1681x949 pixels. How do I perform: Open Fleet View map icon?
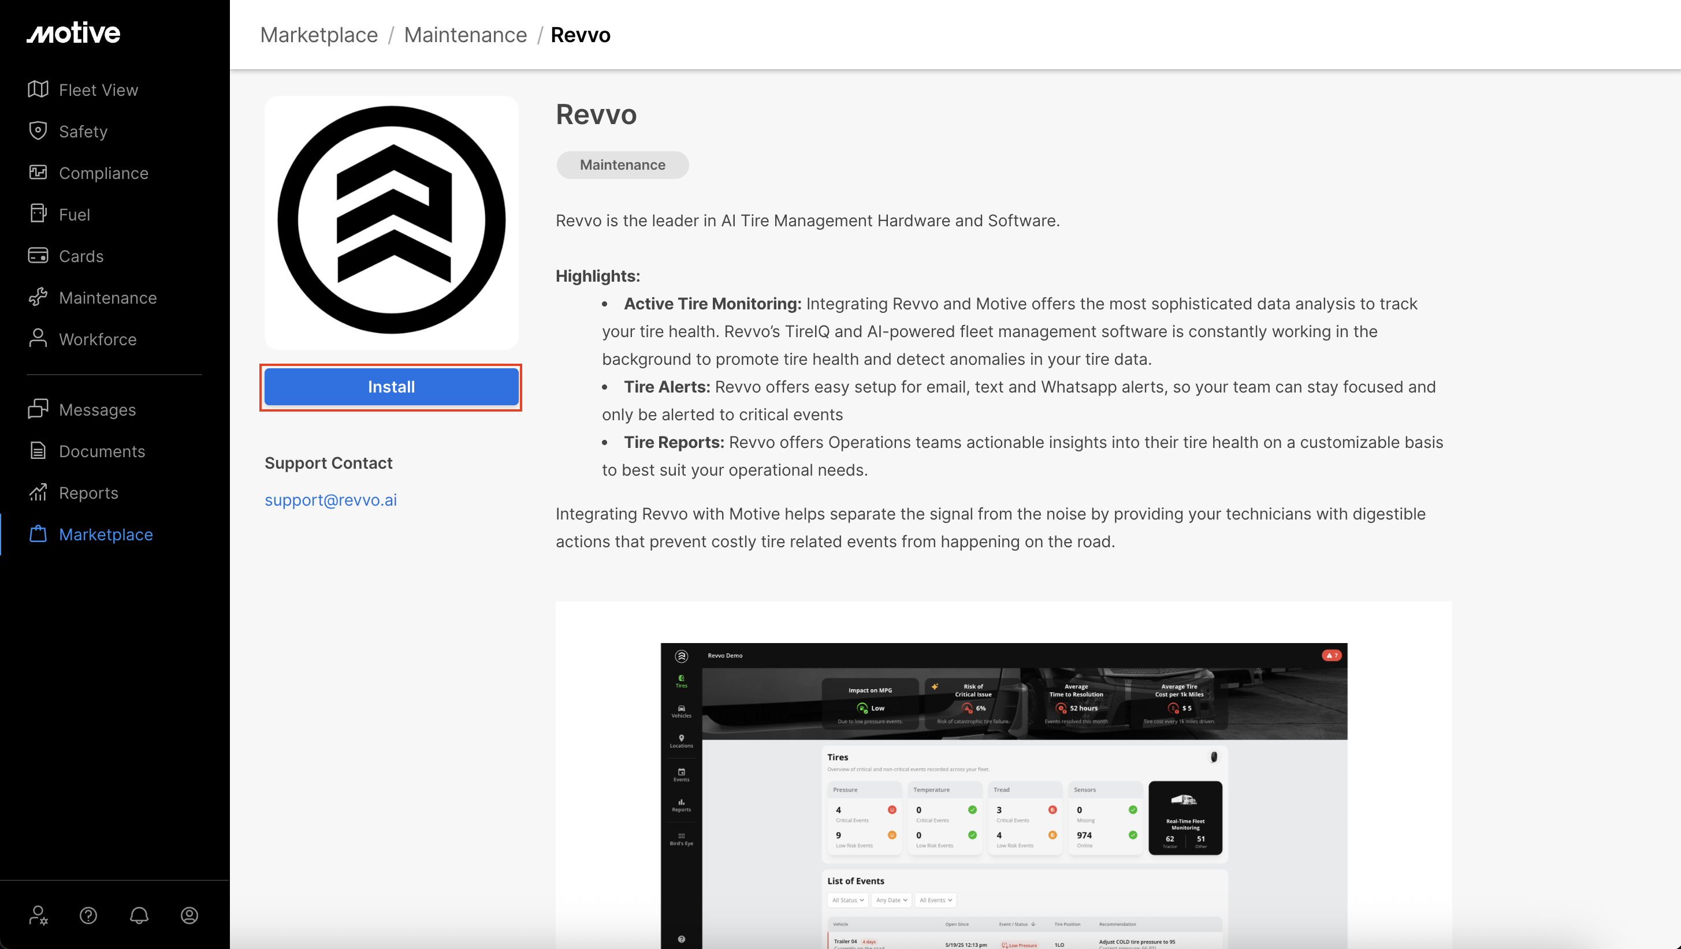pos(38,89)
